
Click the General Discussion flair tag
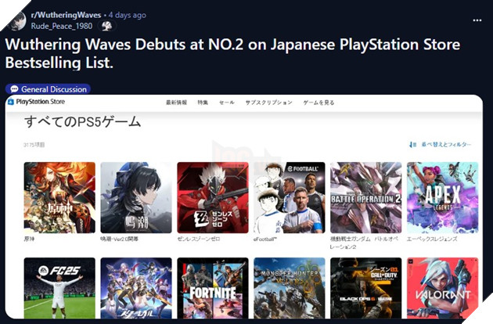pyautogui.click(x=48, y=89)
